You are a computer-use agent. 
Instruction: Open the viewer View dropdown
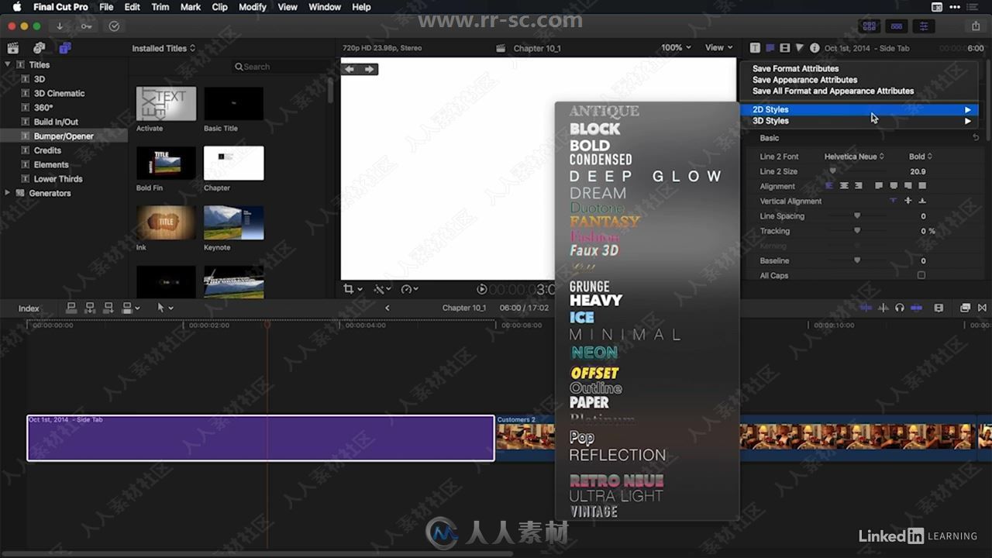(x=718, y=47)
